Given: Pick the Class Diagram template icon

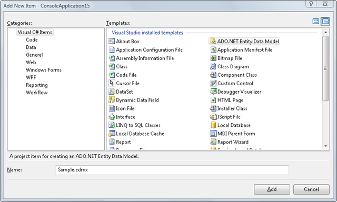Looking at the screenshot, I should (x=213, y=66).
